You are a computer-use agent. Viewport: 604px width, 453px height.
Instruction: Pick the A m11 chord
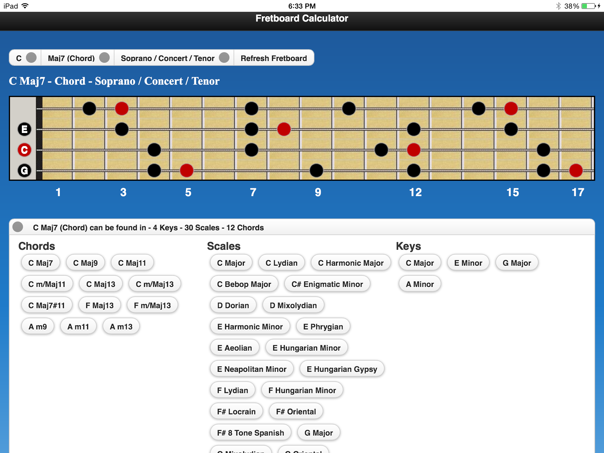pos(78,326)
